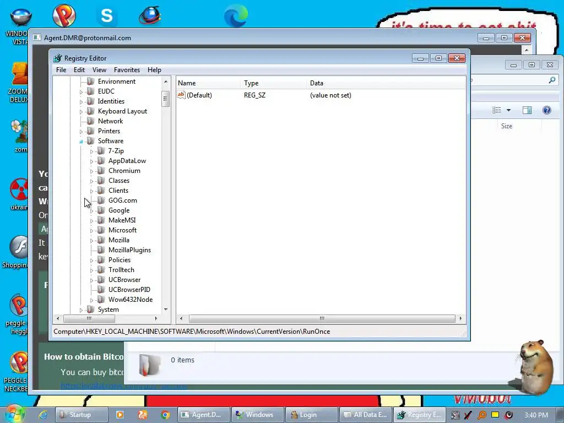
Task: Click the Registry Editor title bar icon
Action: (x=57, y=58)
